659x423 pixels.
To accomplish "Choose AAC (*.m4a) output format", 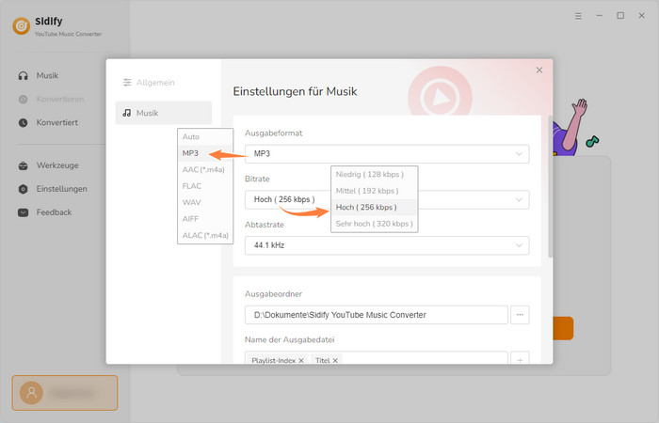I will pos(205,169).
